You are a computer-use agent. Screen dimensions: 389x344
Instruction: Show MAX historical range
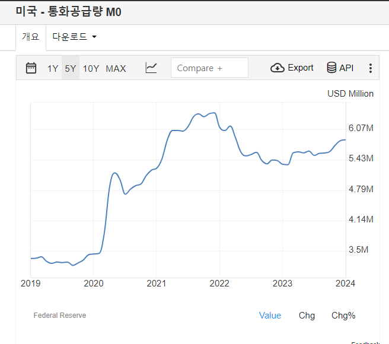coord(116,68)
